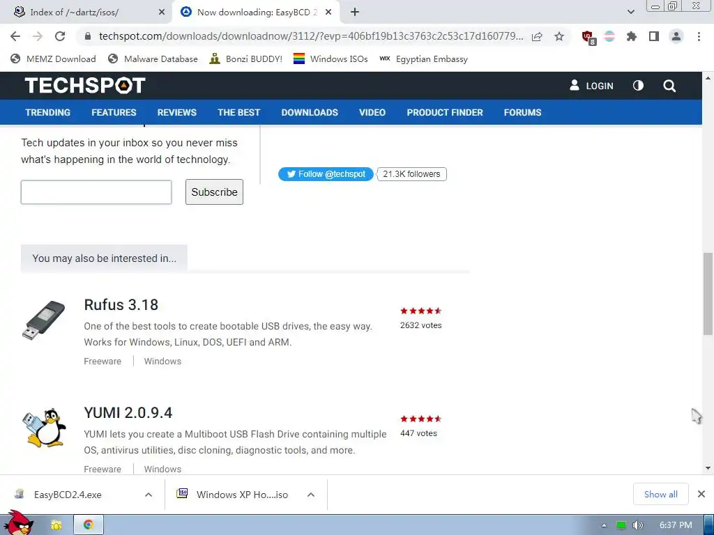Screen dimensions: 714x535
Task: Open the volume speaker tray icon
Action: coord(637,525)
